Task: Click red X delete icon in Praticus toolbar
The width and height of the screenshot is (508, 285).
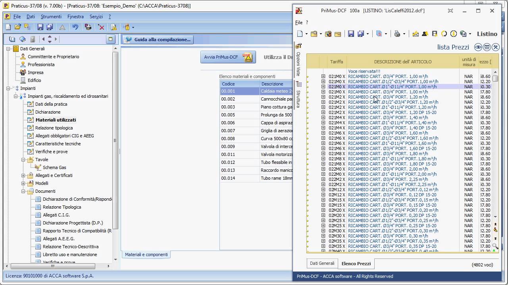Action: pos(101,27)
